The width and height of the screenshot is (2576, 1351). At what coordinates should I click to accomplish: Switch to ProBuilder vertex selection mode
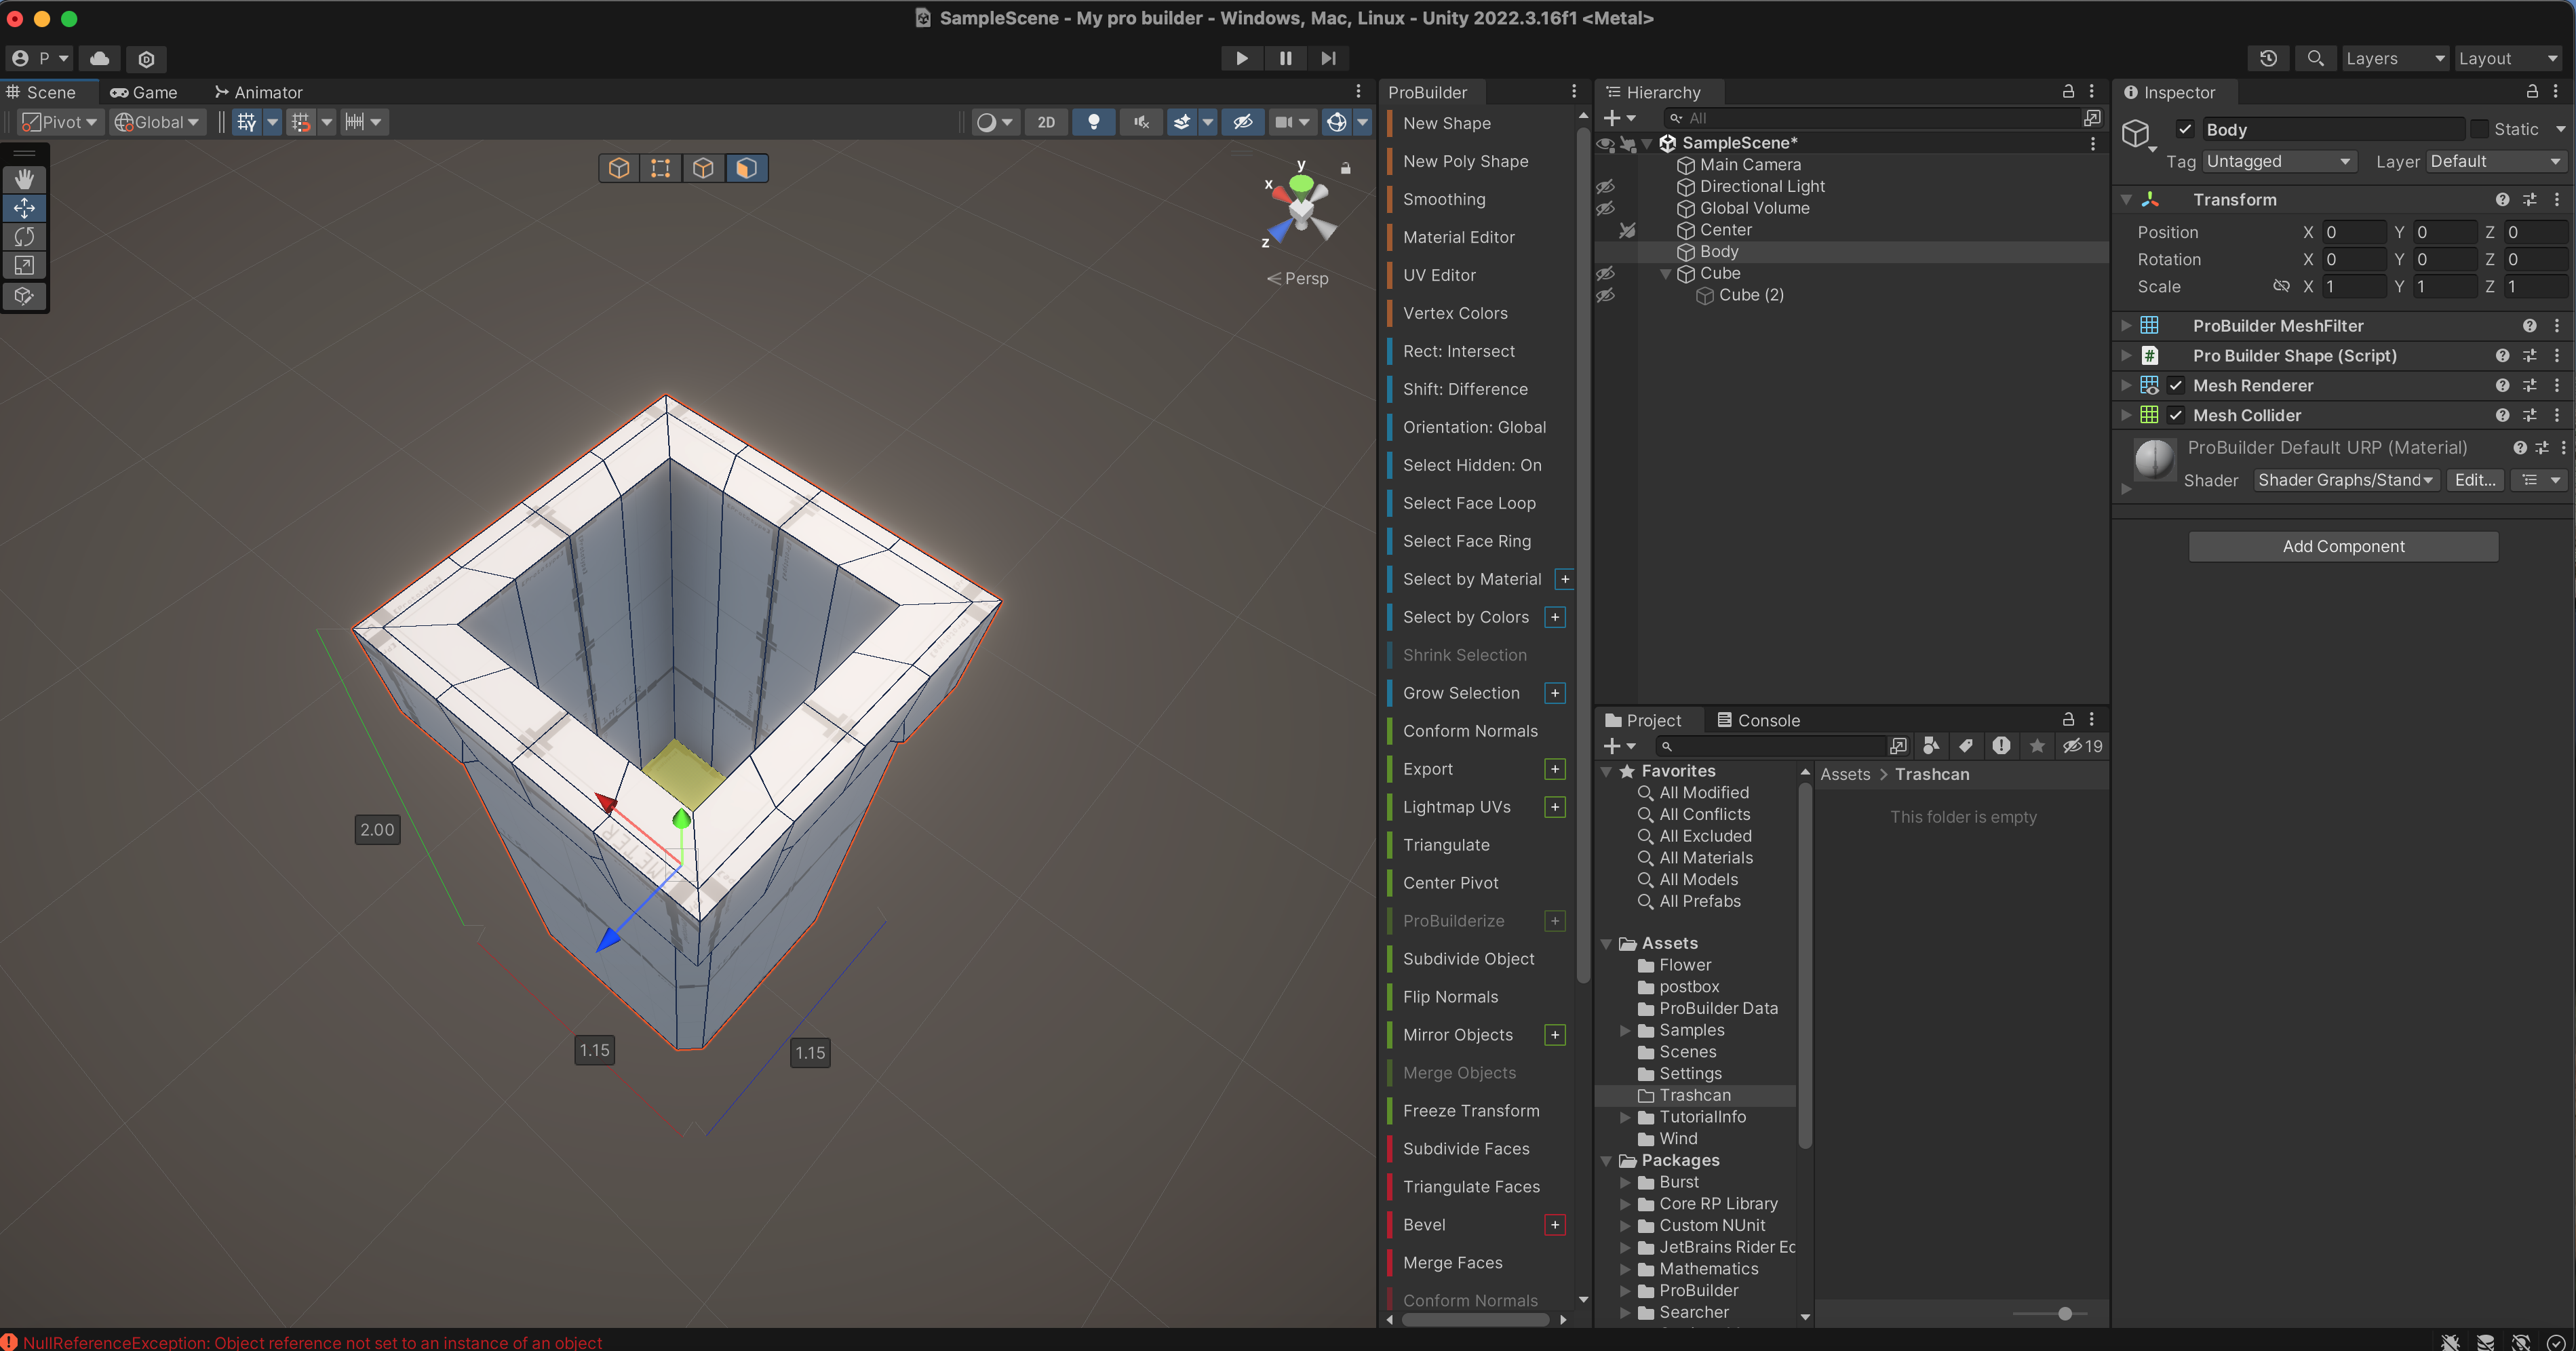pos(660,168)
